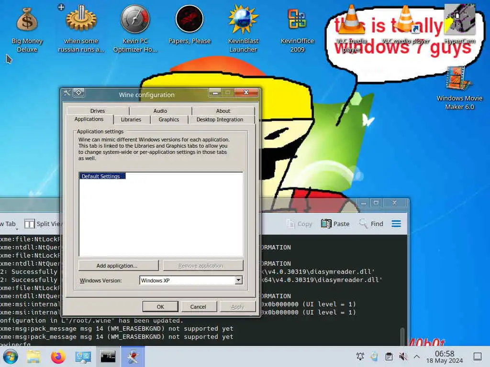The width and height of the screenshot is (490, 367).
Task: Click Apply in Wine configuration
Action: pos(237,307)
